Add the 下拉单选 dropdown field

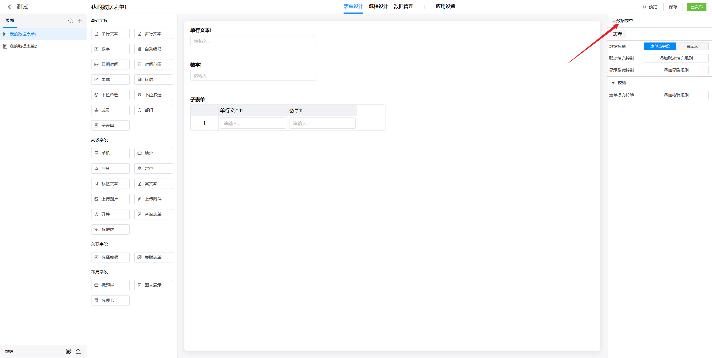pos(110,95)
